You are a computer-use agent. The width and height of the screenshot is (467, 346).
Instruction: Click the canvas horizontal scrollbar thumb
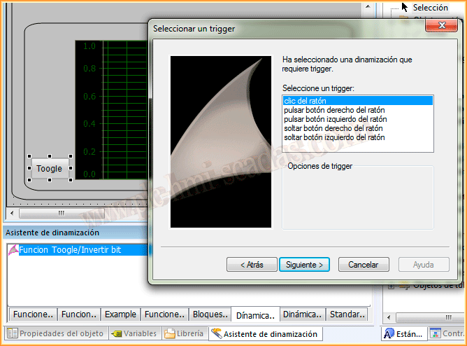61,213
